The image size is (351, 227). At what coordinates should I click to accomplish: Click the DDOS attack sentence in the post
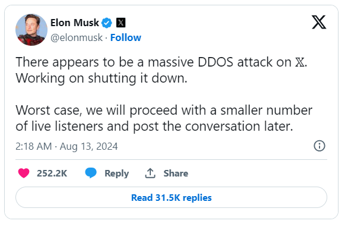pos(161,62)
